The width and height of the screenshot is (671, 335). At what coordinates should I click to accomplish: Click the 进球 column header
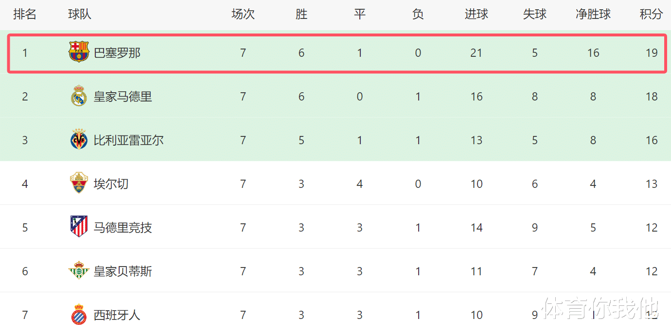click(477, 15)
